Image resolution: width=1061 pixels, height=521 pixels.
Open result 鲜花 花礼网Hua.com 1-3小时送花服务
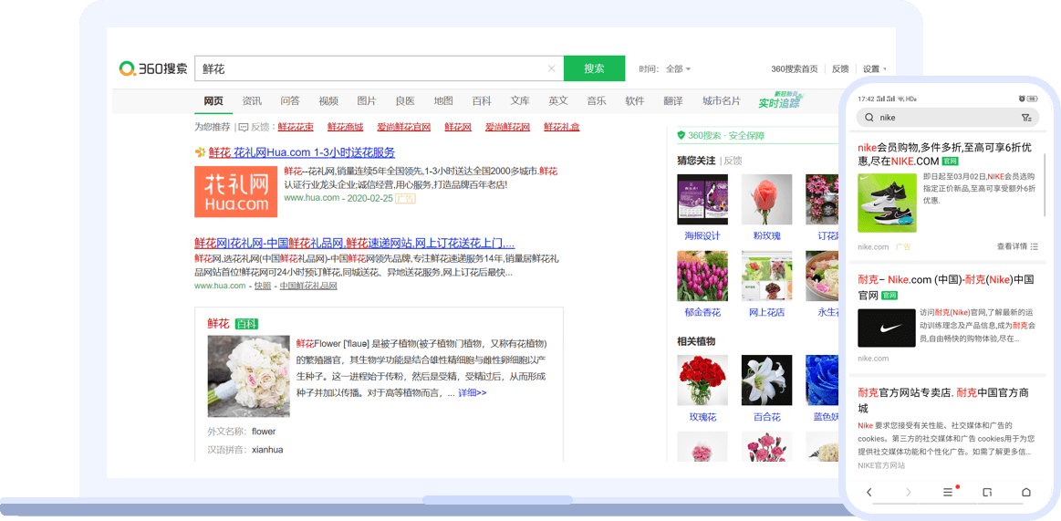pyautogui.click(x=302, y=153)
